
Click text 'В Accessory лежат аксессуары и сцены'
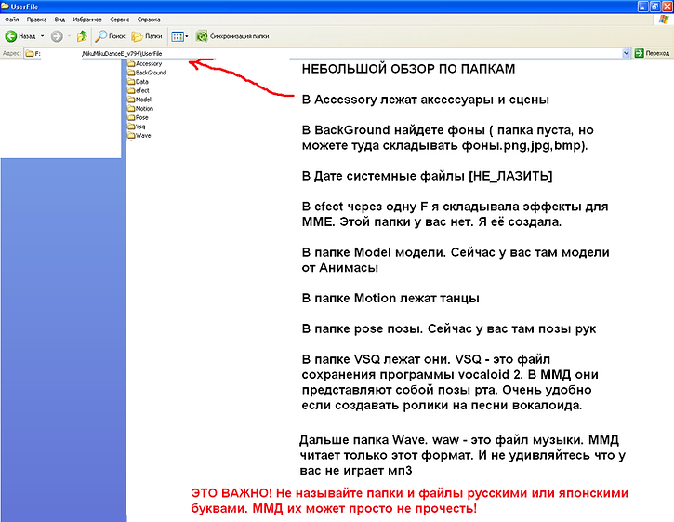[426, 100]
